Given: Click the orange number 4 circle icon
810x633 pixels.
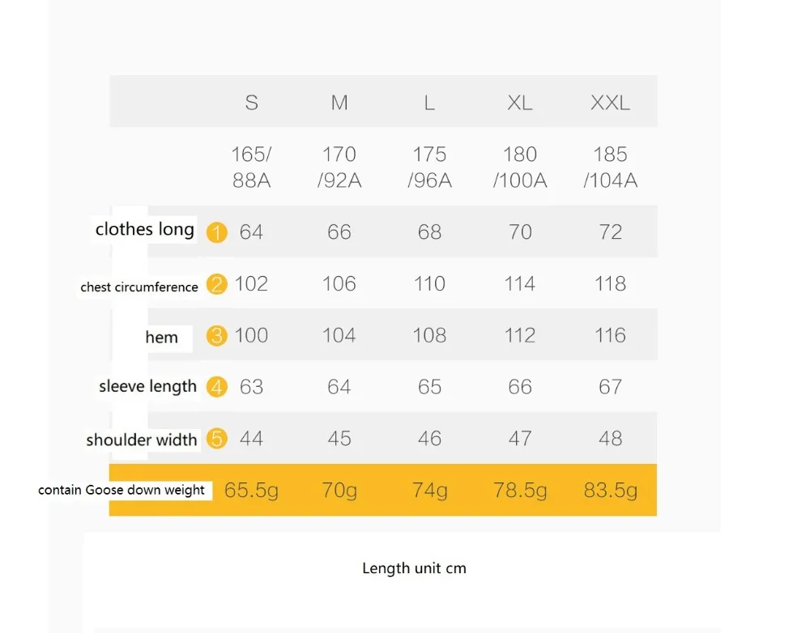Looking at the screenshot, I should tap(217, 387).
